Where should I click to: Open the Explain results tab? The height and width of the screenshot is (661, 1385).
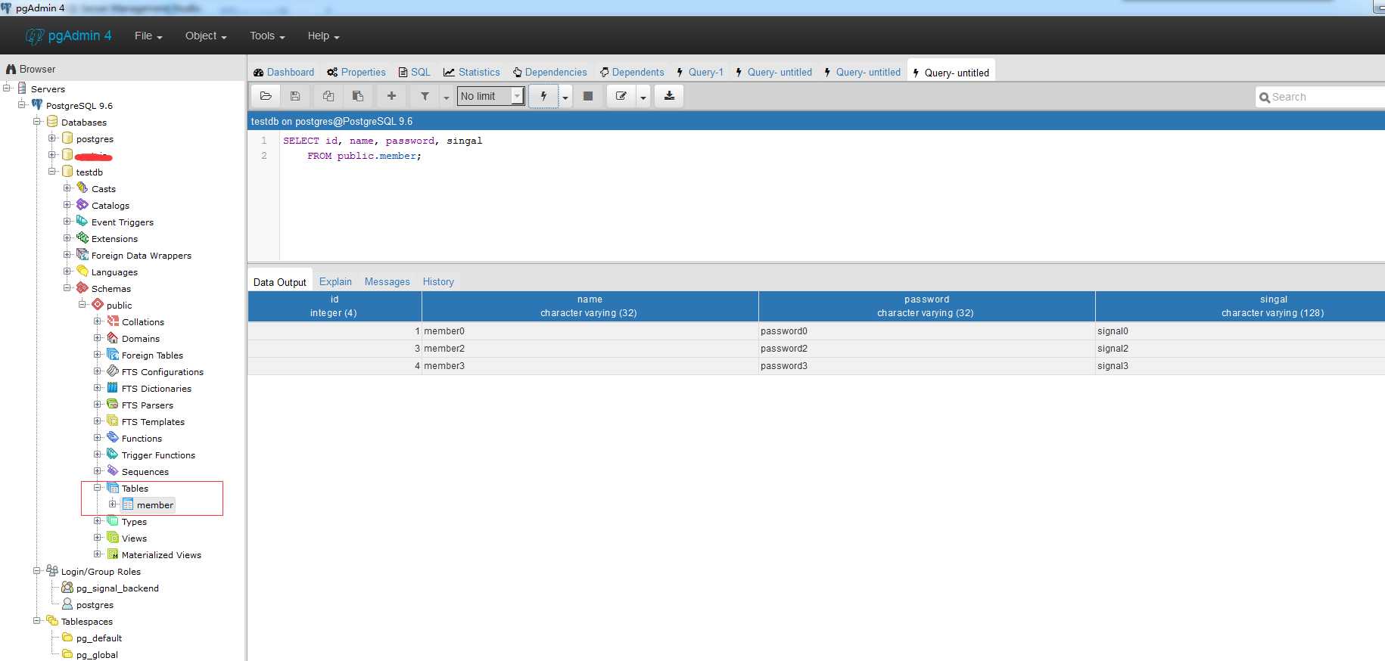tap(335, 281)
